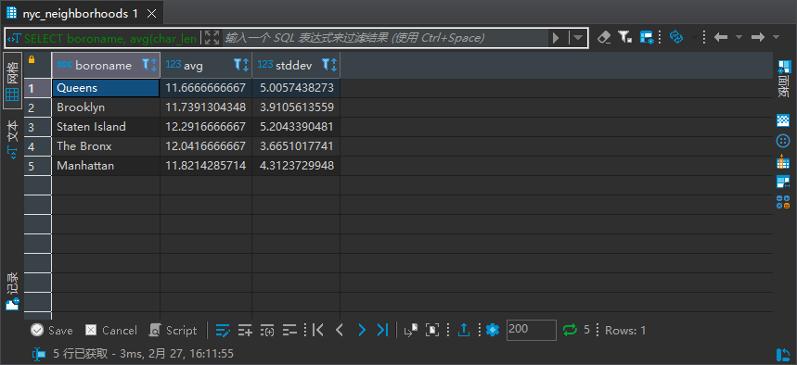Click the status message log icon
Image resolution: width=797 pixels, height=365 pixels.
[39, 354]
